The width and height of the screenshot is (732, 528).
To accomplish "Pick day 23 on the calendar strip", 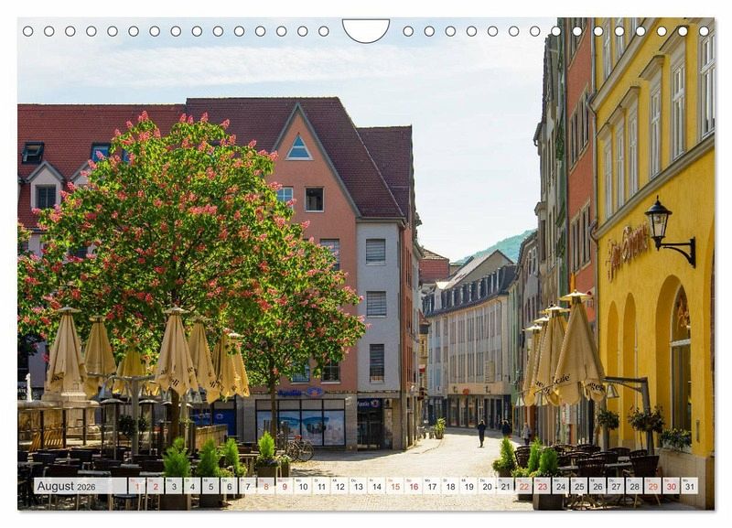I will click(542, 486).
